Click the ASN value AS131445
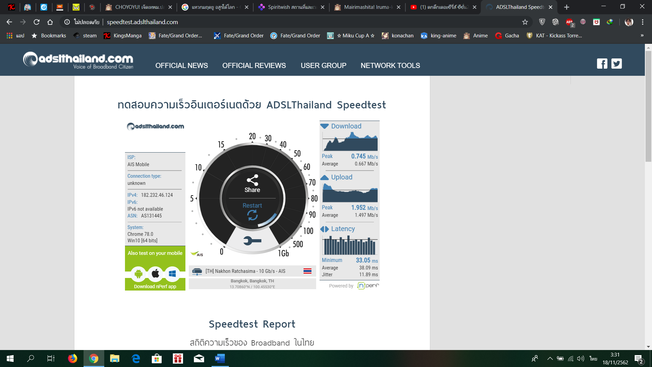The width and height of the screenshot is (652, 367). [x=151, y=216]
